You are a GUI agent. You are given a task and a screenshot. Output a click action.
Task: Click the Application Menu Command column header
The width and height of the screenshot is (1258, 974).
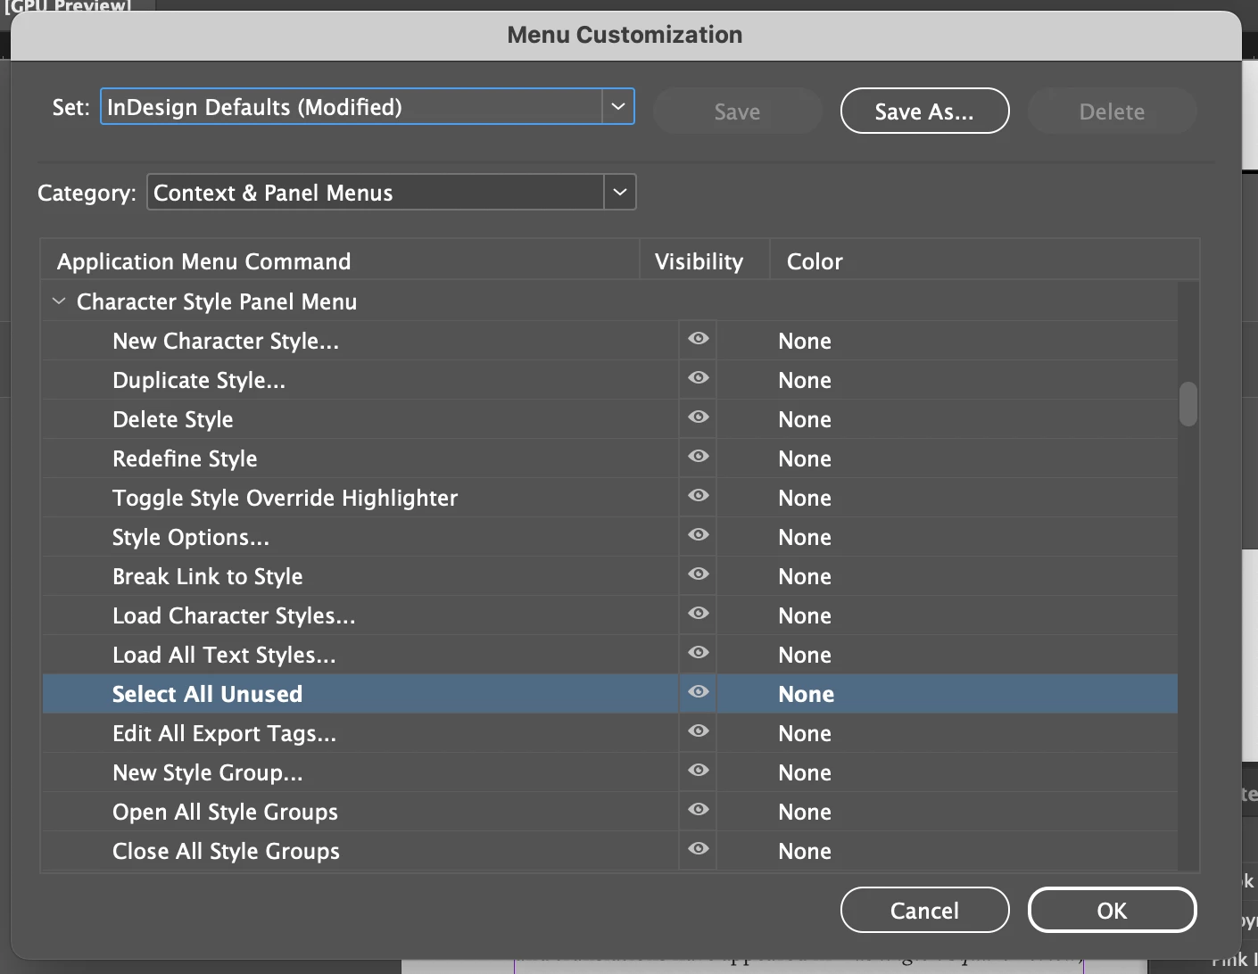[x=341, y=261]
